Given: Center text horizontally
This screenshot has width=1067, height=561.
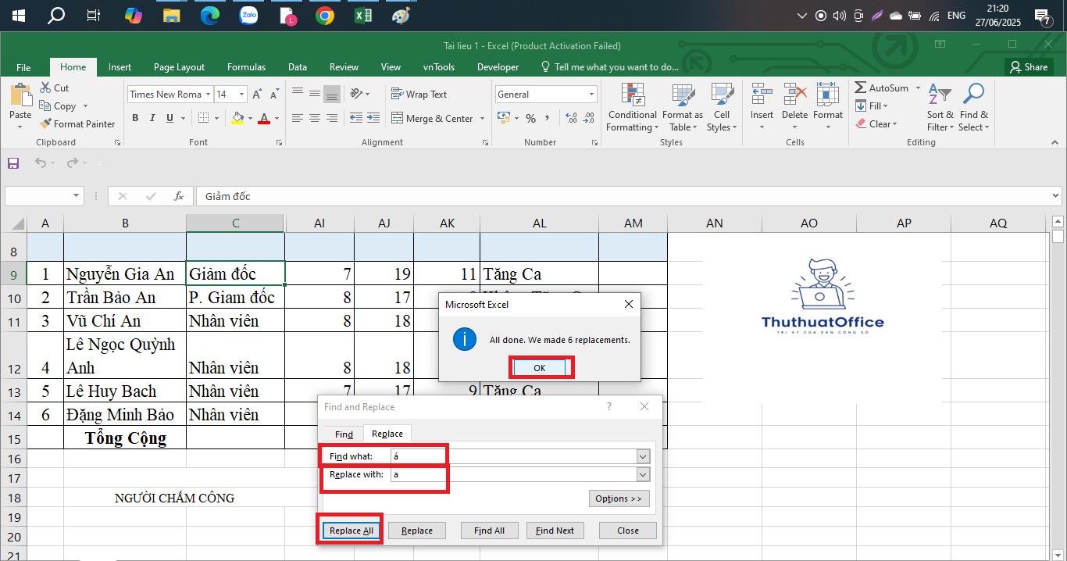Looking at the screenshot, I should 315,118.
